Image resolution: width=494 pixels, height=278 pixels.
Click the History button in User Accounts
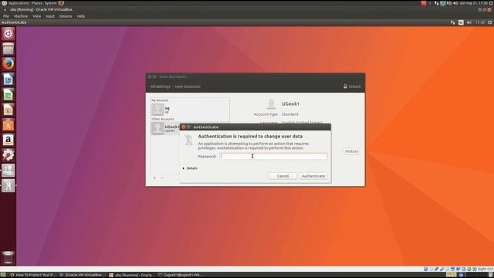(351, 151)
